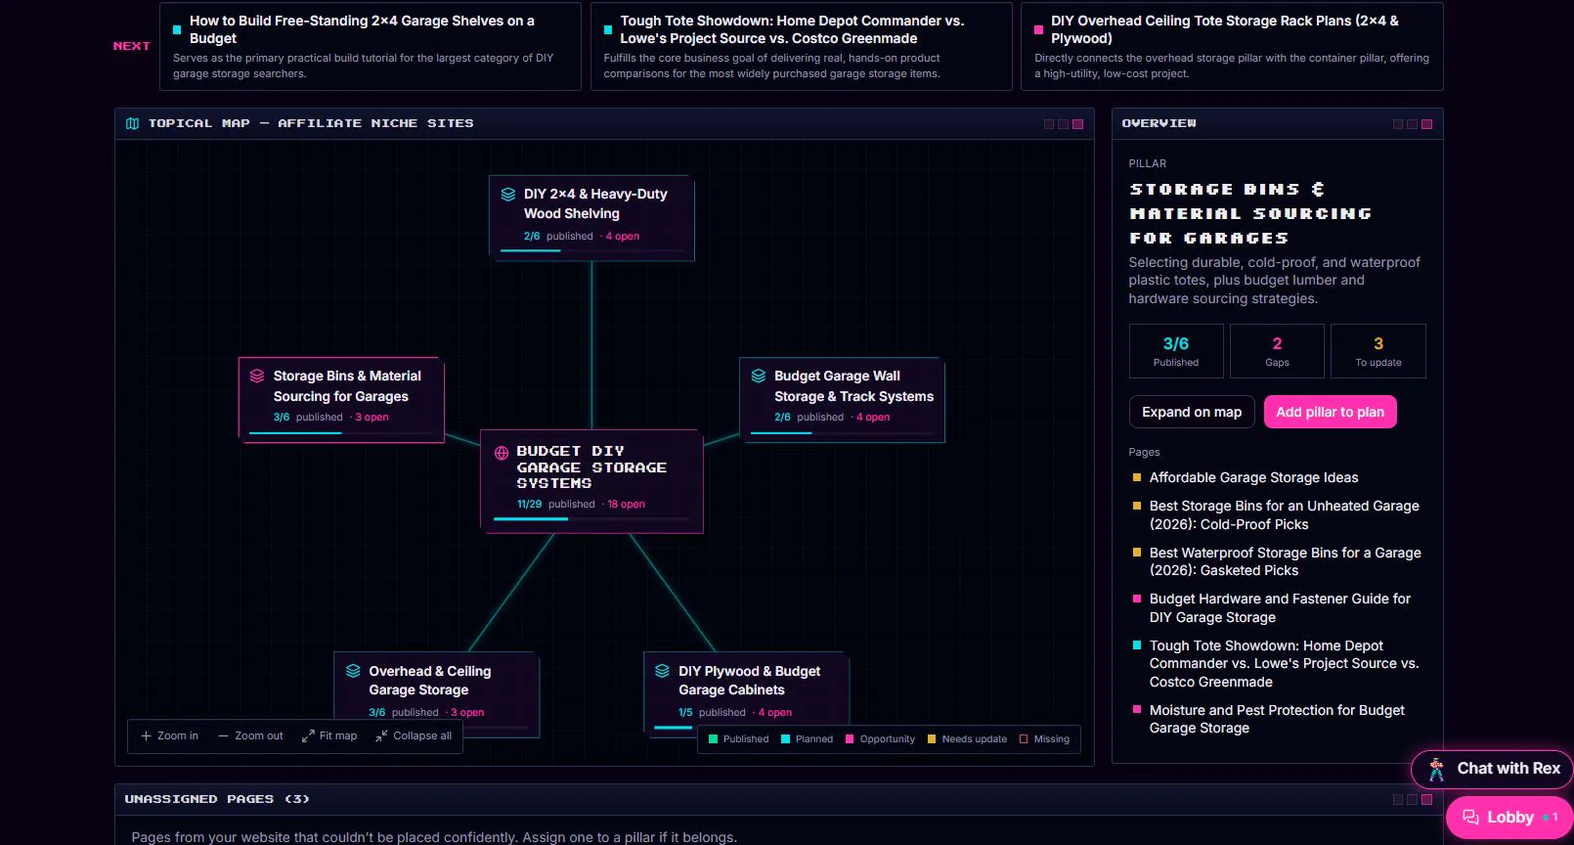The image size is (1574, 845).
Task: Click the progress bar on the central Budget DIY node
Action: coord(591,519)
